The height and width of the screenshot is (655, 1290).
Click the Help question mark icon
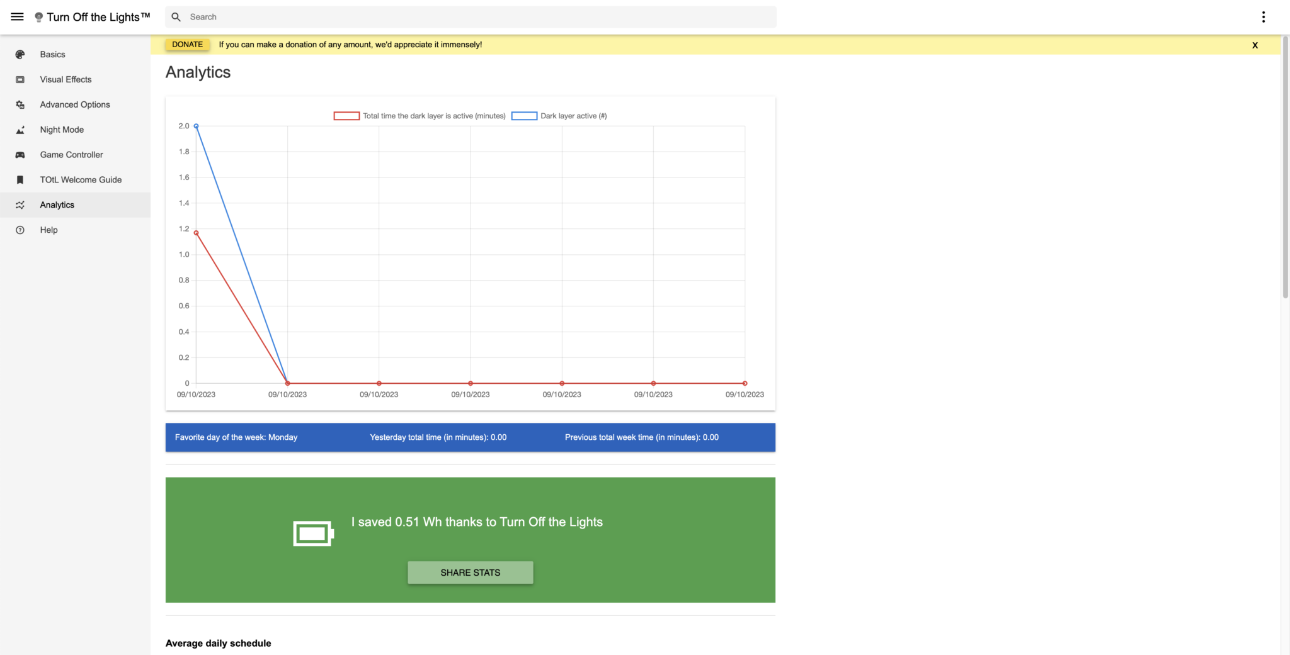(20, 230)
